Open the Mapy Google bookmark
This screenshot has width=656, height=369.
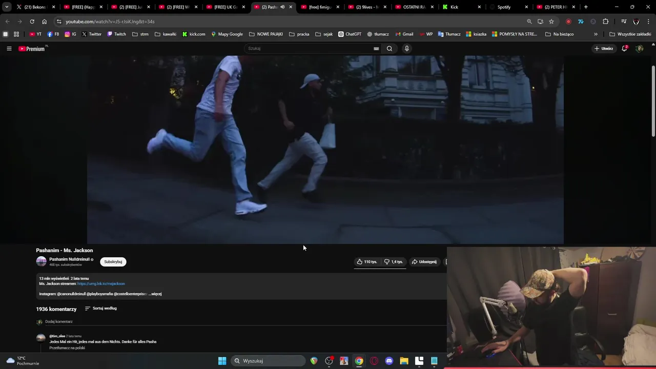coord(227,34)
